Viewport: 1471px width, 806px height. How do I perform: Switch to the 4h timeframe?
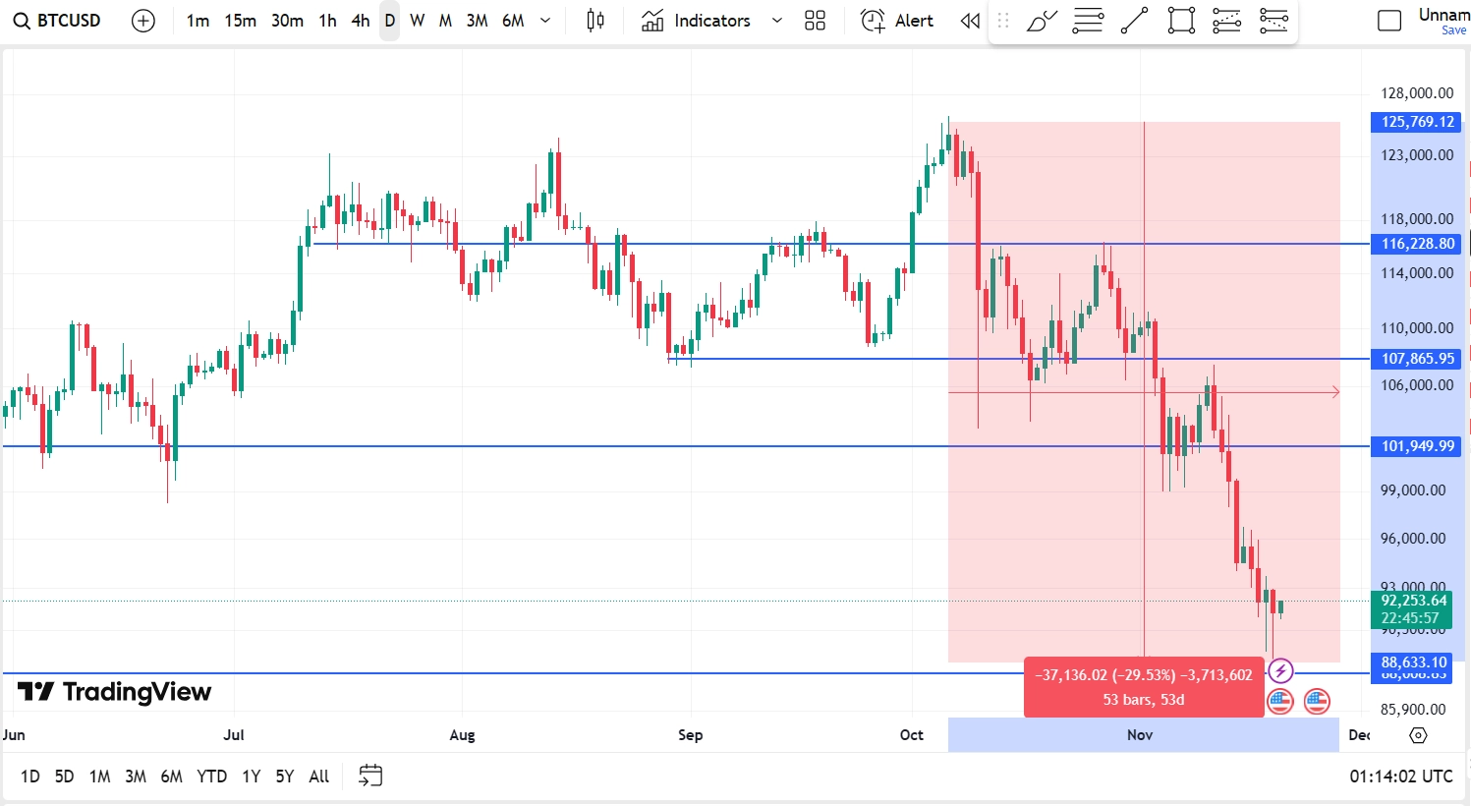pos(361,21)
